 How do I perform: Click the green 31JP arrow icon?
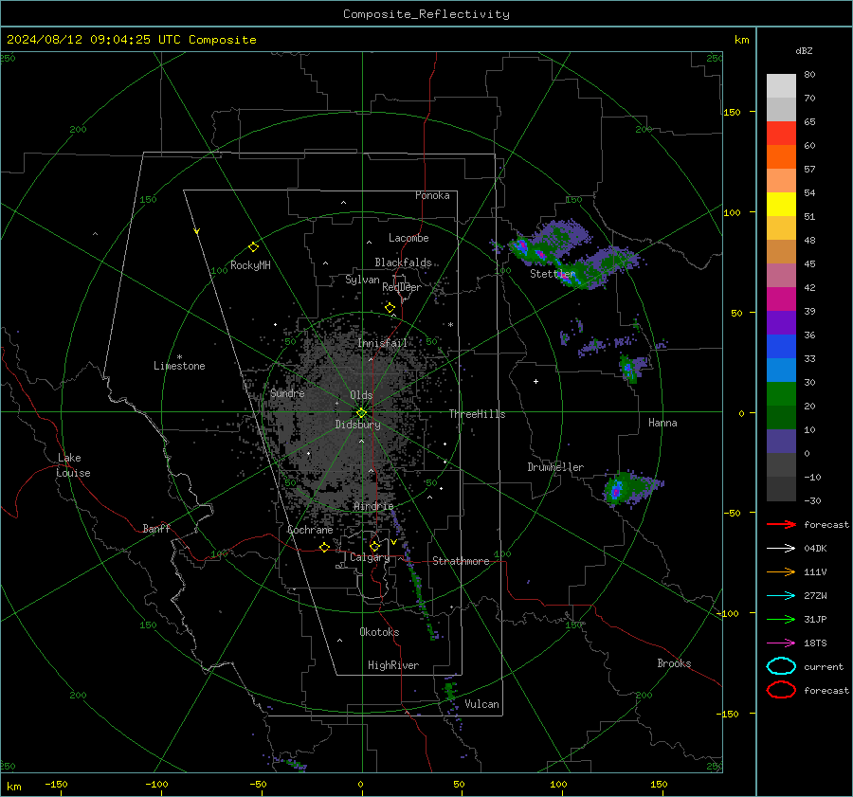pos(781,619)
